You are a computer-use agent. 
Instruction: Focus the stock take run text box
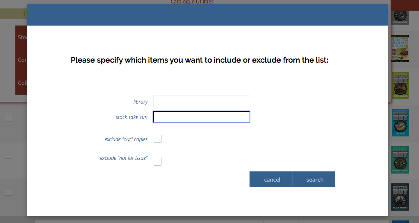[x=201, y=117]
